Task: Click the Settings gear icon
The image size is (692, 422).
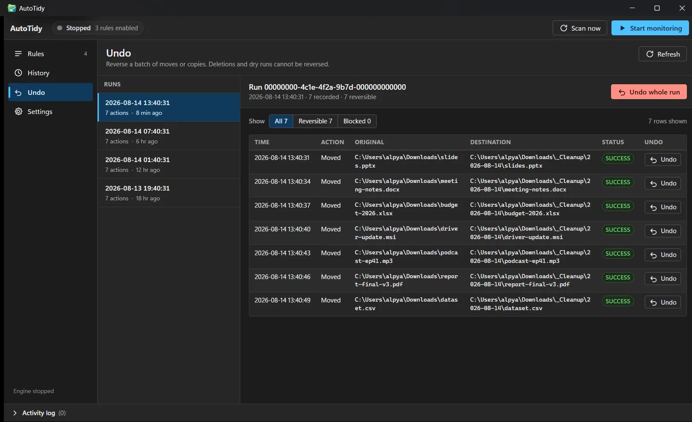Action: pos(18,111)
